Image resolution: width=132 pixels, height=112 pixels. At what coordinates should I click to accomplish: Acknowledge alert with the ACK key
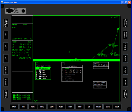point(125,82)
